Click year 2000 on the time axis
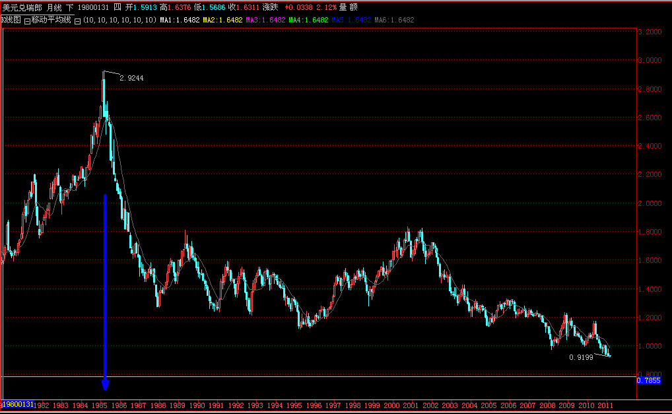Screen dimensions: 672x414 tap(391, 405)
